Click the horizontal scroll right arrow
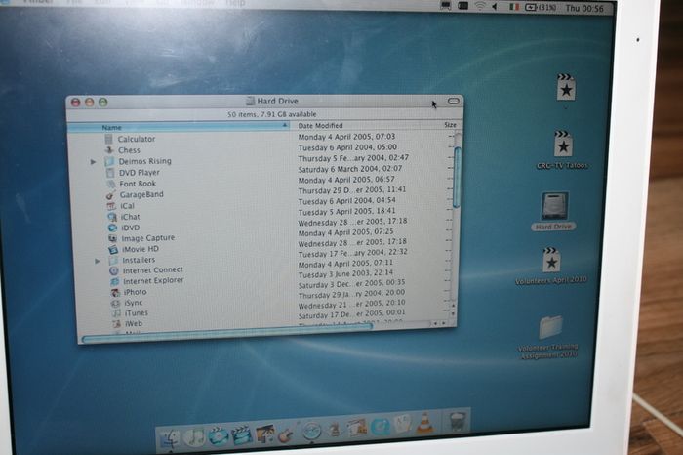The height and width of the screenshot is (455, 683). 444,323
